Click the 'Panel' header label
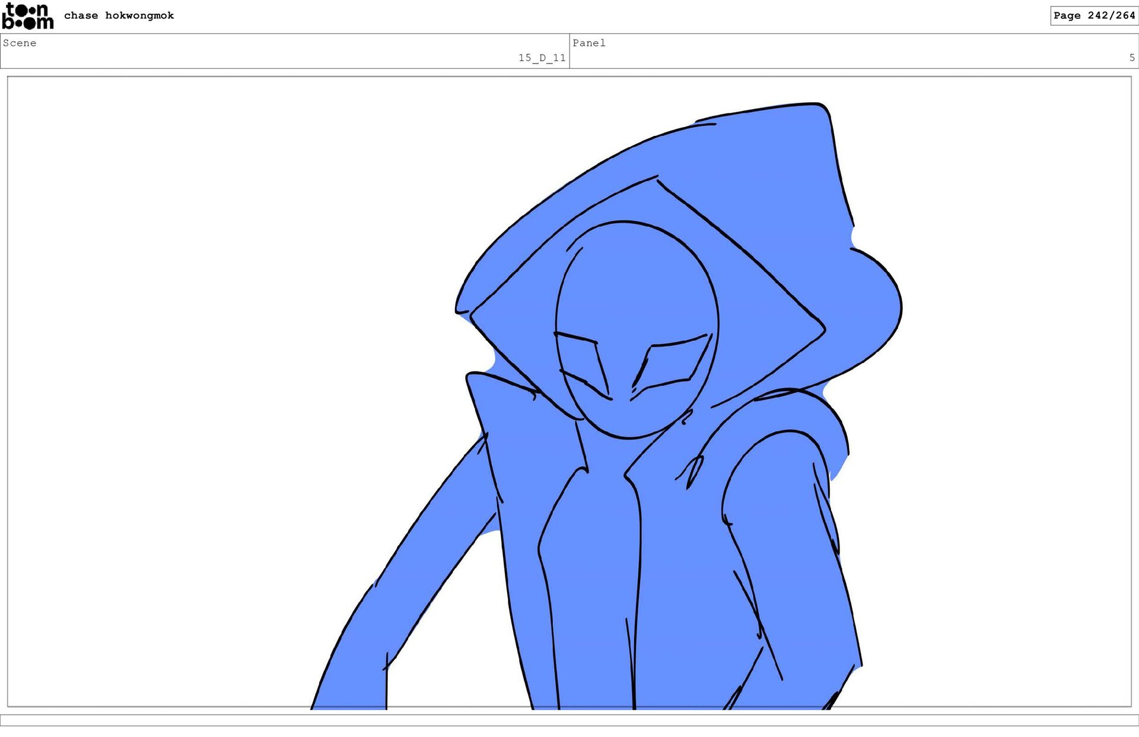The width and height of the screenshot is (1139, 737). [x=588, y=43]
